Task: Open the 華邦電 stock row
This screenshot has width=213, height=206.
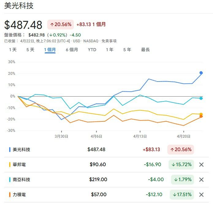Action: click(19, 165)
